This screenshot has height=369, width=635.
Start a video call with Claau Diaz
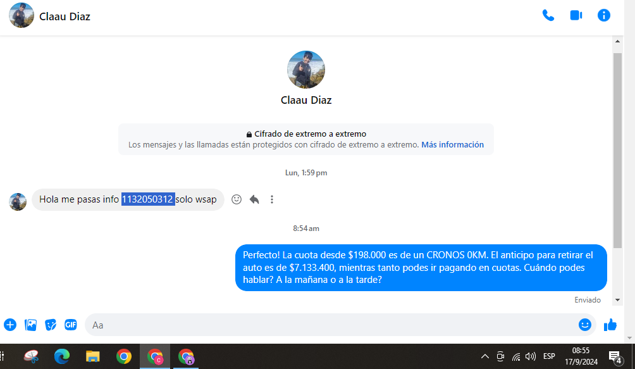pyautogui.click(x=576, y=15)
